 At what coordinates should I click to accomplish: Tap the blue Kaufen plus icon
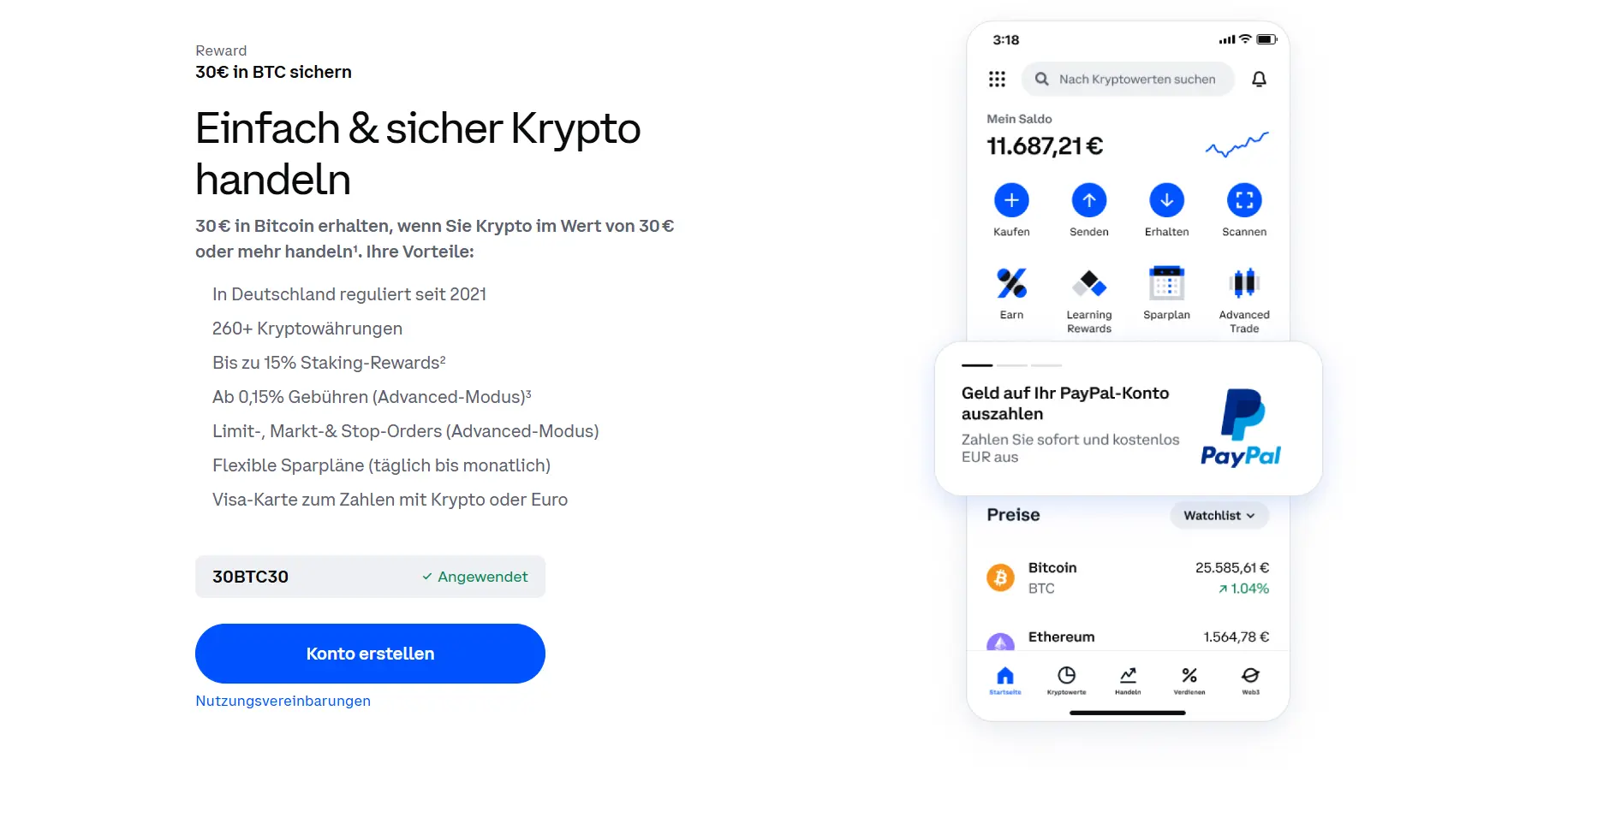coord(1011,200)
